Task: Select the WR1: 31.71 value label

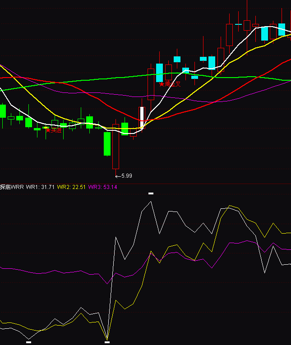Action: click(40, 187)
